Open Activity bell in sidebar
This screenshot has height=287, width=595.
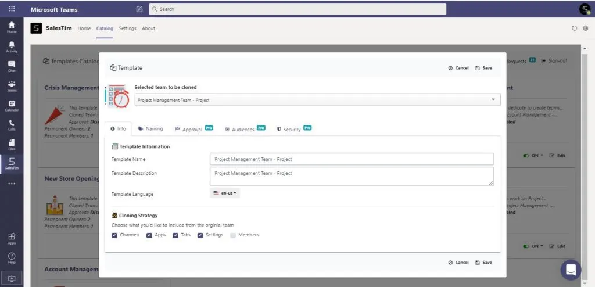coord(12,46)
